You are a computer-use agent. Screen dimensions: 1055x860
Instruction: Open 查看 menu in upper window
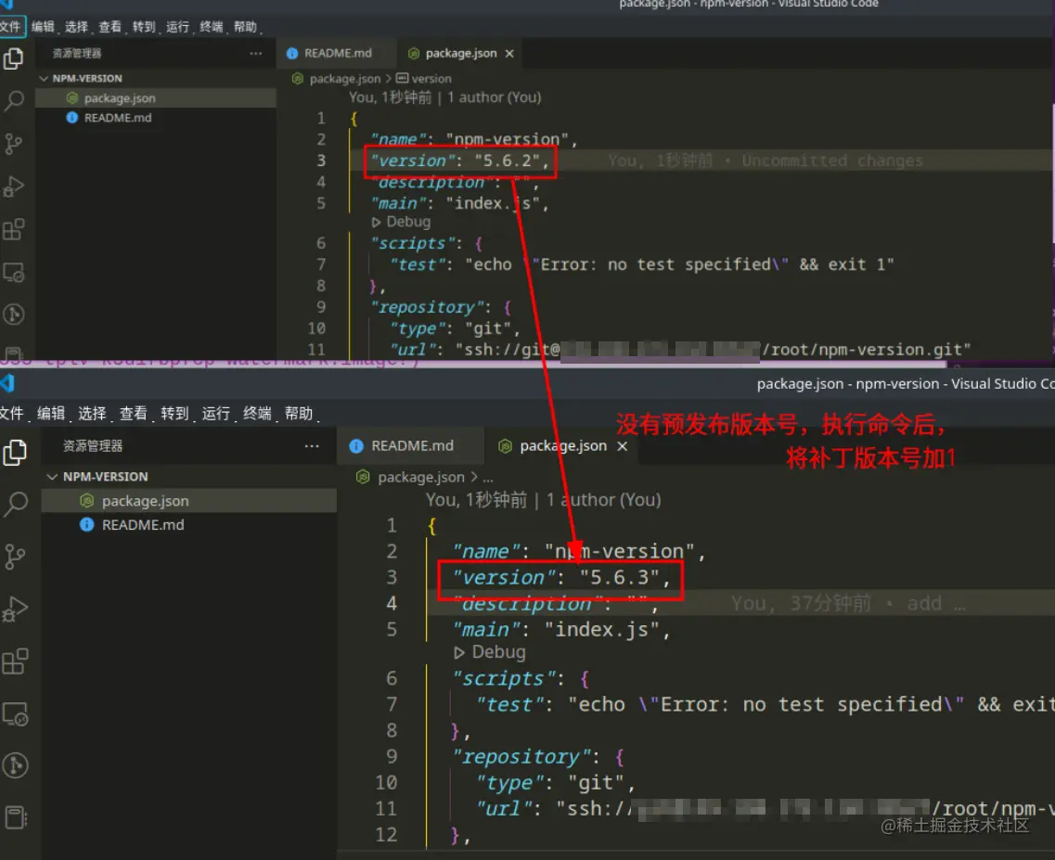[x=109, y=26]
